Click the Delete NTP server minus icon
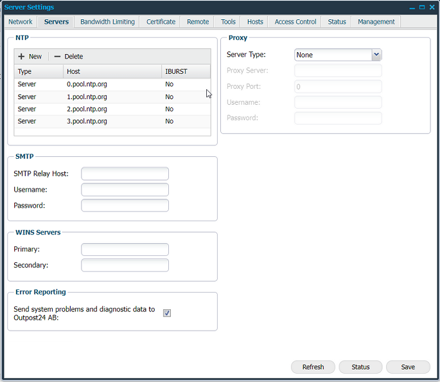The height and width of the screenshot is (382, 440). (57, 57)
